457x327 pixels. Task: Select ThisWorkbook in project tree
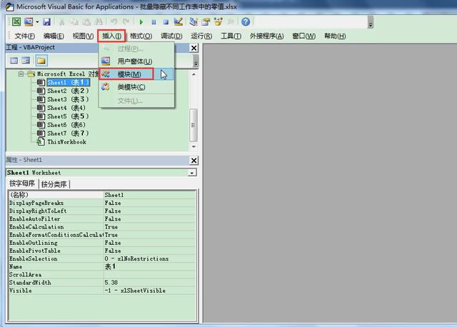(66, 142)
